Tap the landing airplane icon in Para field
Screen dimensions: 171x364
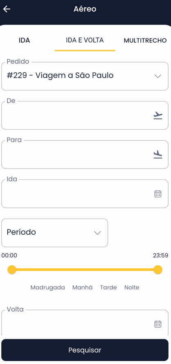(158, 154)
